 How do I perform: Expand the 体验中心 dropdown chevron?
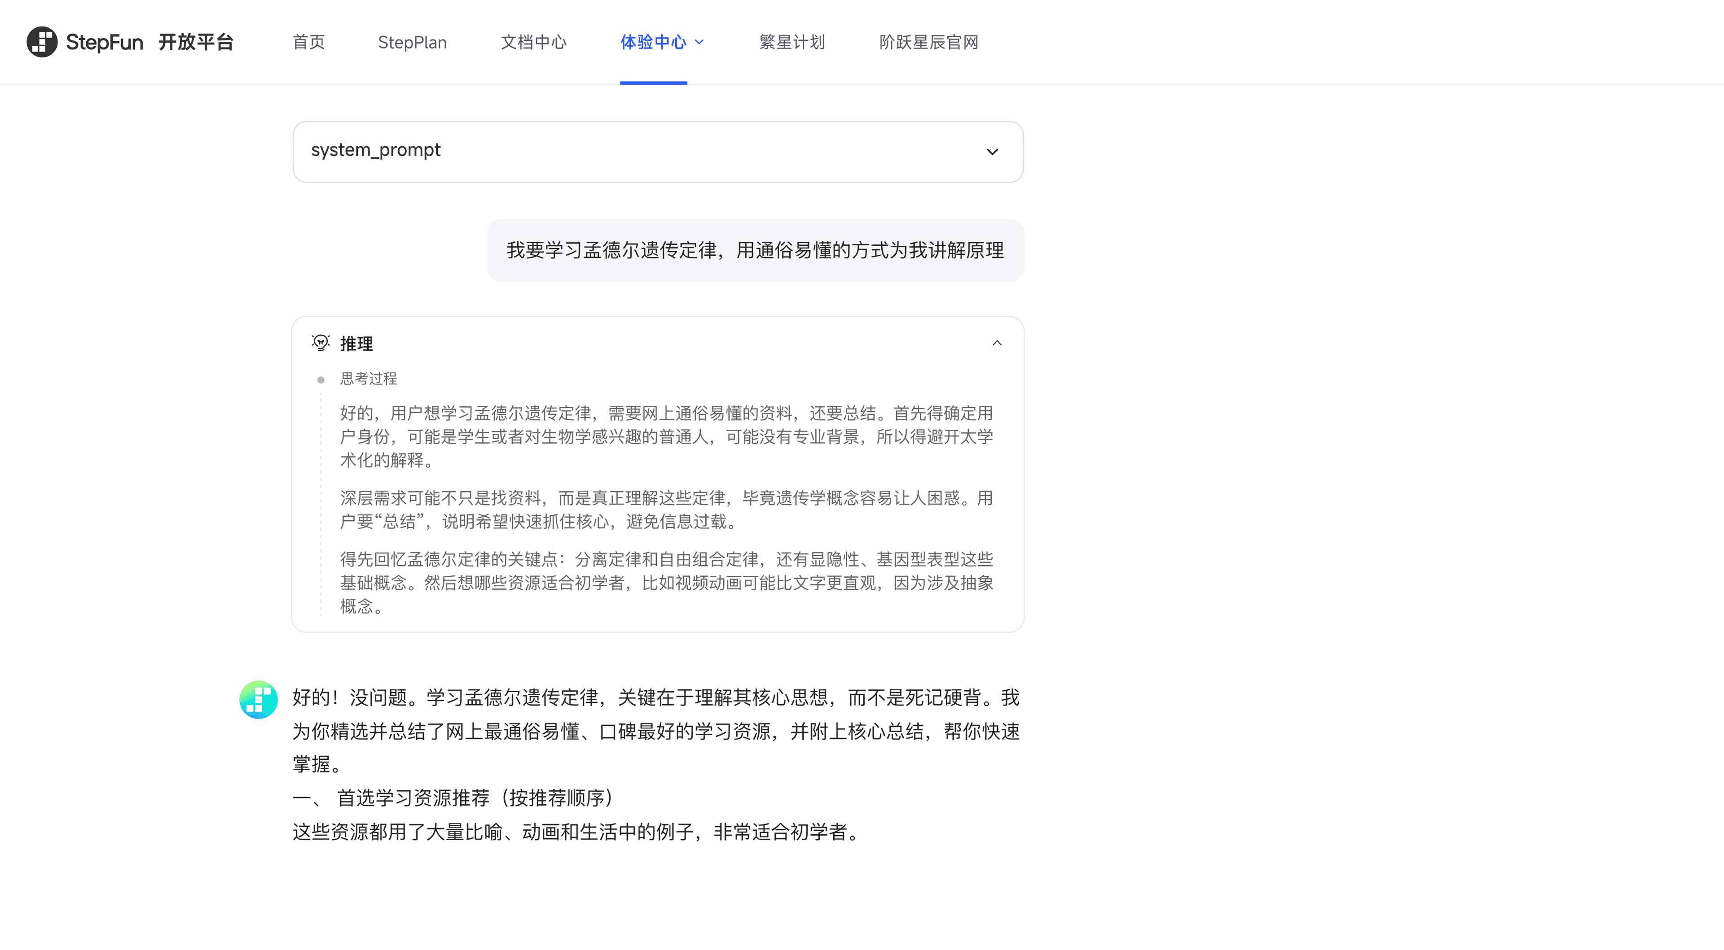tap(699, 42)
